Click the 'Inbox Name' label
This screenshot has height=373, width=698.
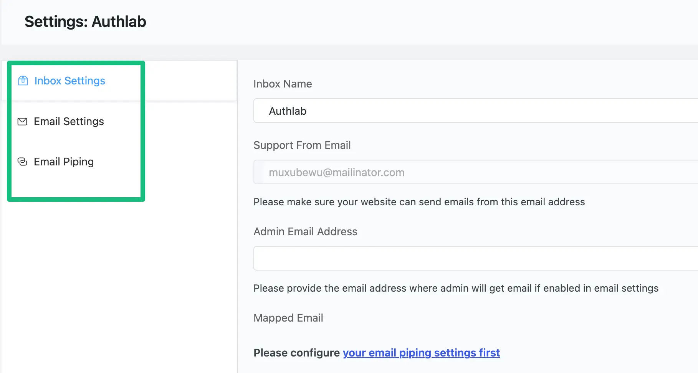283,84
